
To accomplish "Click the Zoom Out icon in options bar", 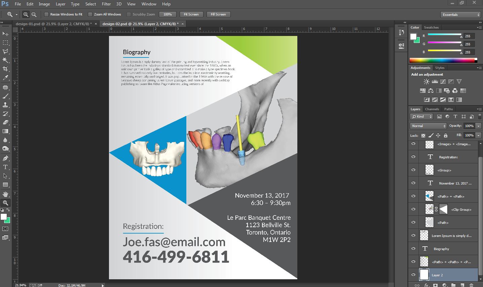I will click(x=34, y=14).
